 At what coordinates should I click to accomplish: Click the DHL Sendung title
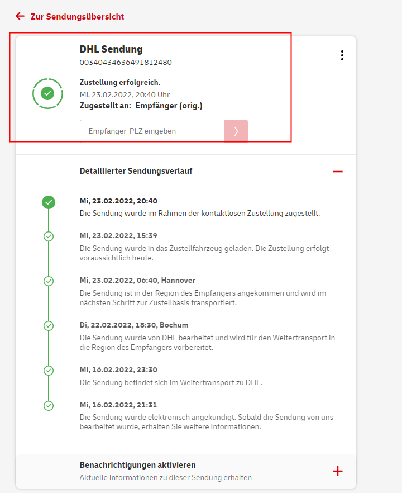[x=111, y=49]
